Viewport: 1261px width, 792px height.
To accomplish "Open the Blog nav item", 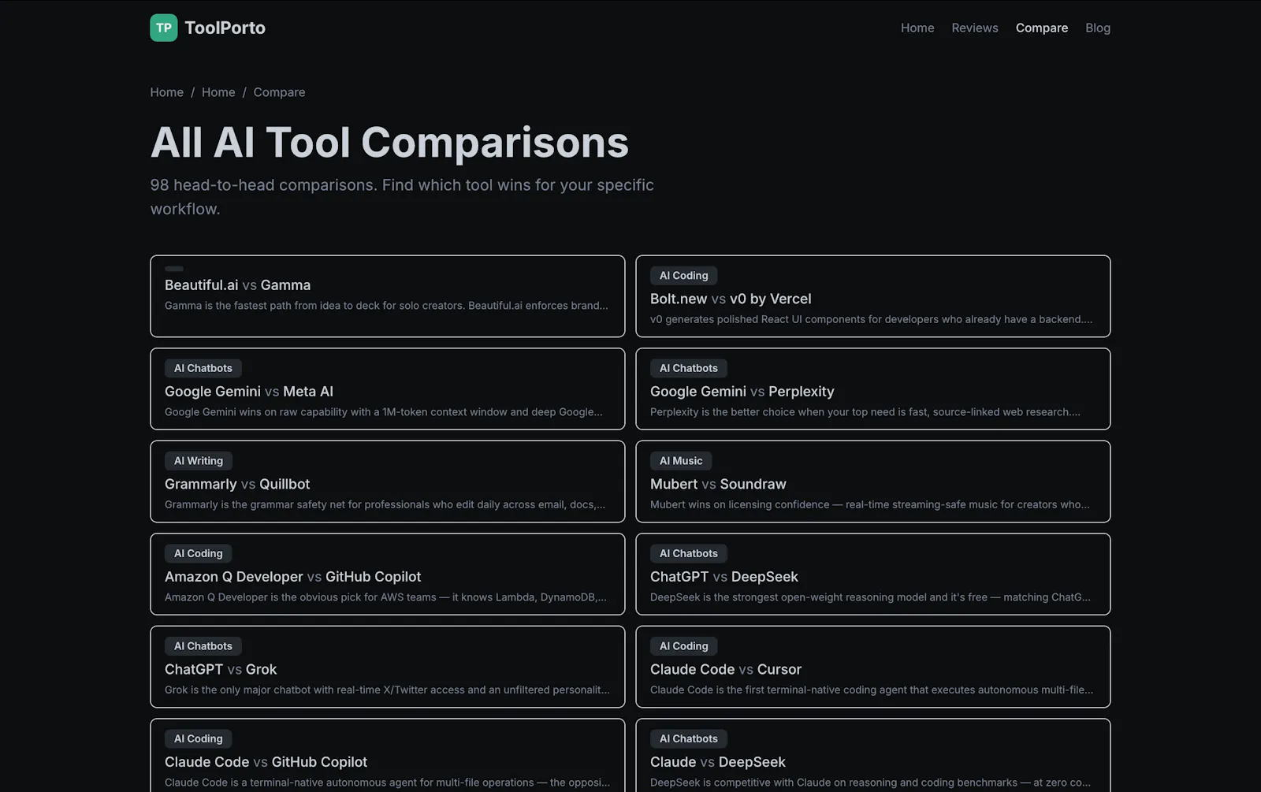I will click(x=1098, y=28).
